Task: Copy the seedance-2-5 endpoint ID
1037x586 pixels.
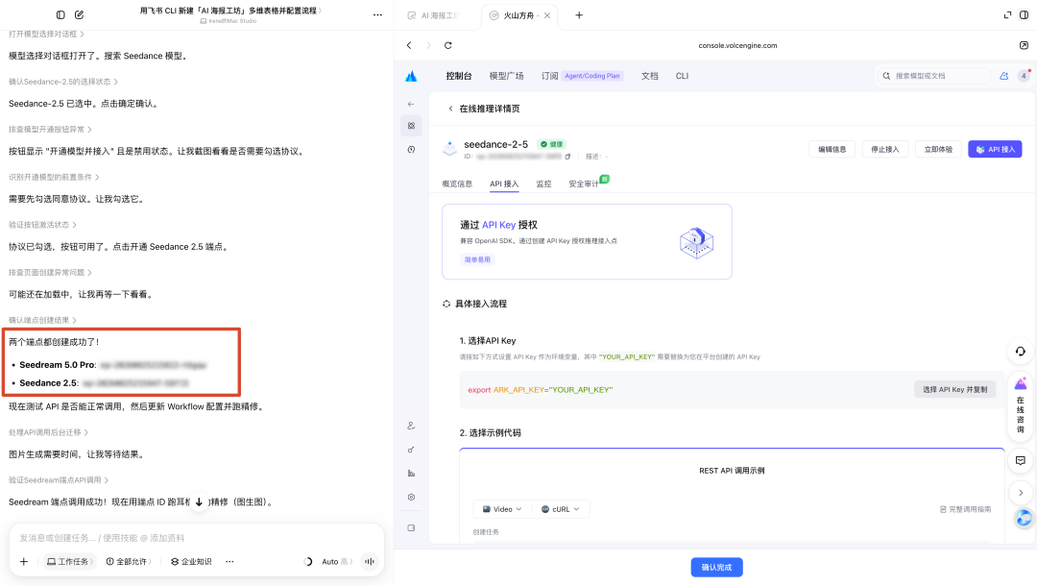Action: pos(567,157)
